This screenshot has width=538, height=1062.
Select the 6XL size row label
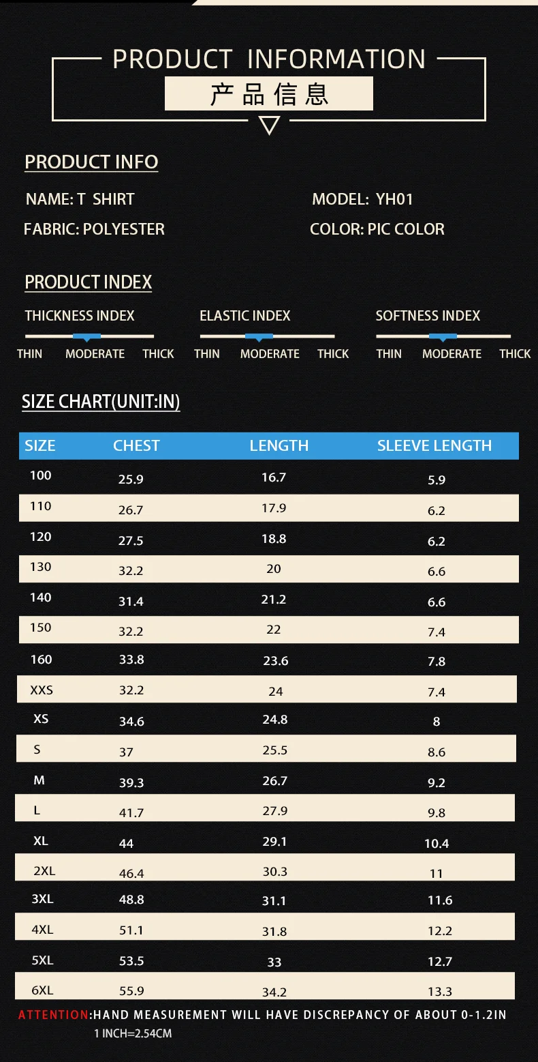pos(41,990)
